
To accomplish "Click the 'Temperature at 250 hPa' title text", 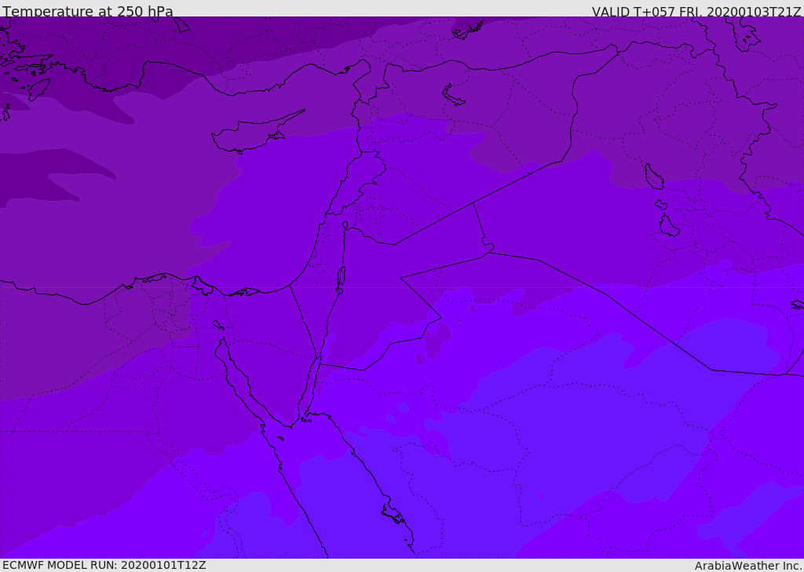I will pyautogui.click(x=88, y=11).
